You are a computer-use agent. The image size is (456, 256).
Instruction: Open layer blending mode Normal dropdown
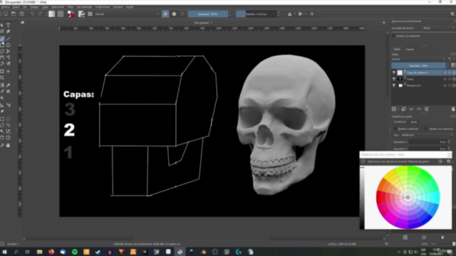(x=418, y=59)
